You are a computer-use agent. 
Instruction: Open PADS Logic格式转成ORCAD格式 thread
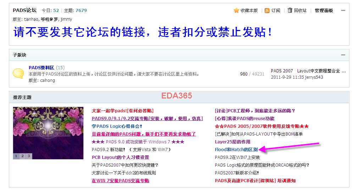click(x=262, y=165)
